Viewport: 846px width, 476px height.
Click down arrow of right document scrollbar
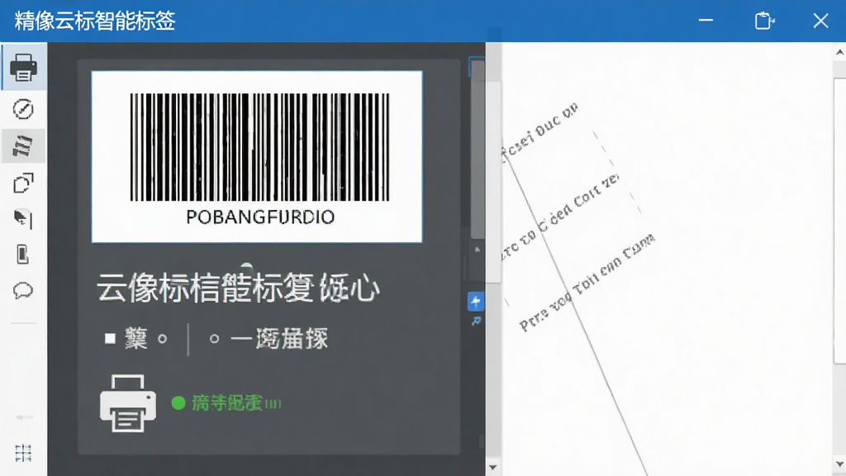839,464
